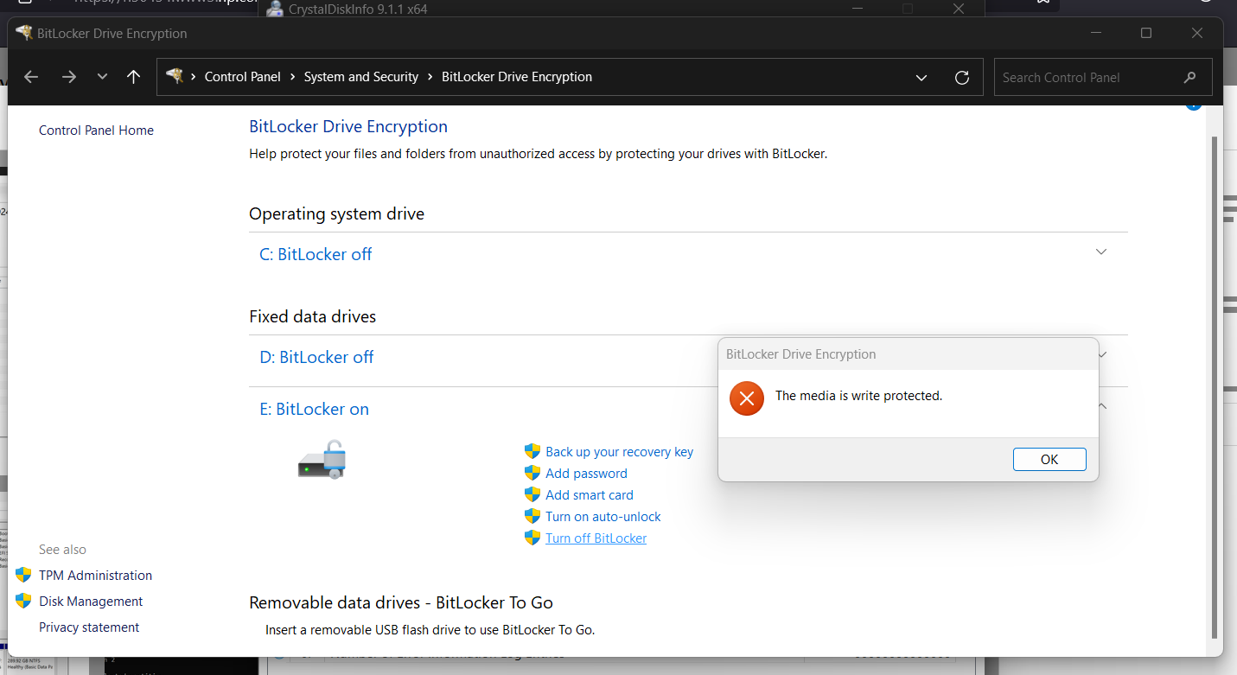
Task: Click the shield icon beside Turn on auto-unlock
Action: pyautogui.click(x=532, y=516)
